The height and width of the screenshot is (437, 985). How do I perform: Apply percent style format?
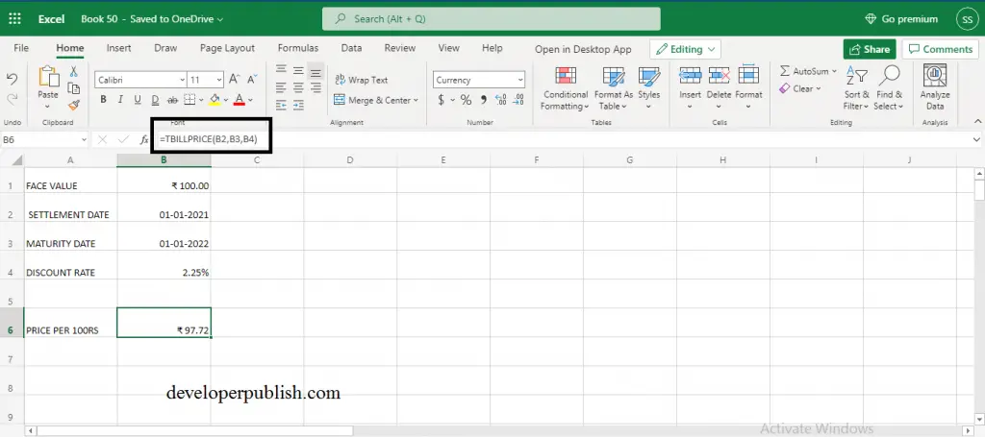[466, 99]
